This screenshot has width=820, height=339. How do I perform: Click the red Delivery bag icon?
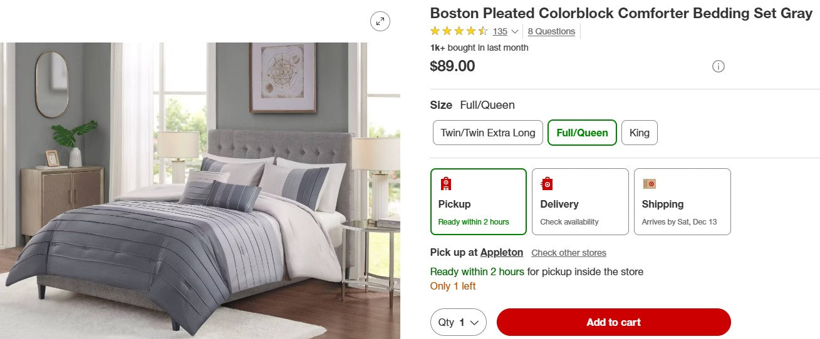pyautogui.click(x=547, y=183)
